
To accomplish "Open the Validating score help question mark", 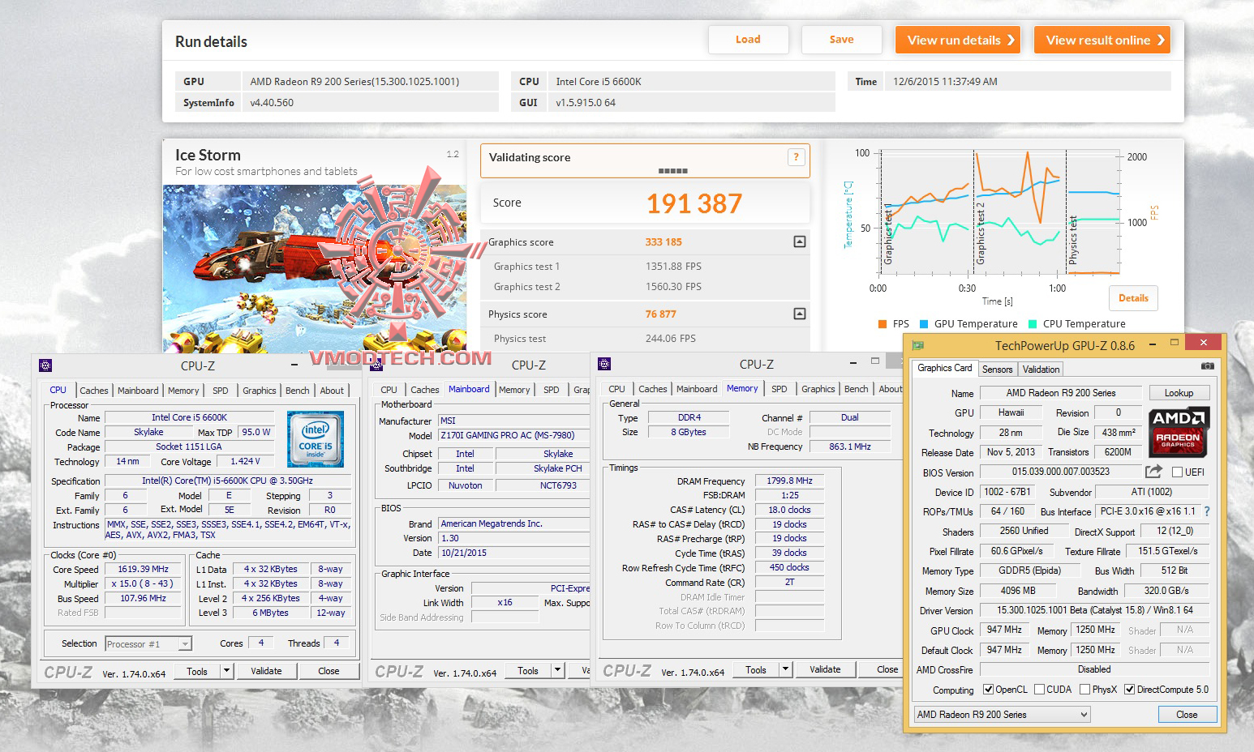I will pos(796,157).
